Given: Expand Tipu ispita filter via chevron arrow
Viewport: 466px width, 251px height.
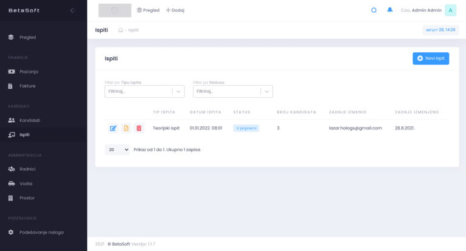Looking at the screenshot, I should [x=178, y=91].
